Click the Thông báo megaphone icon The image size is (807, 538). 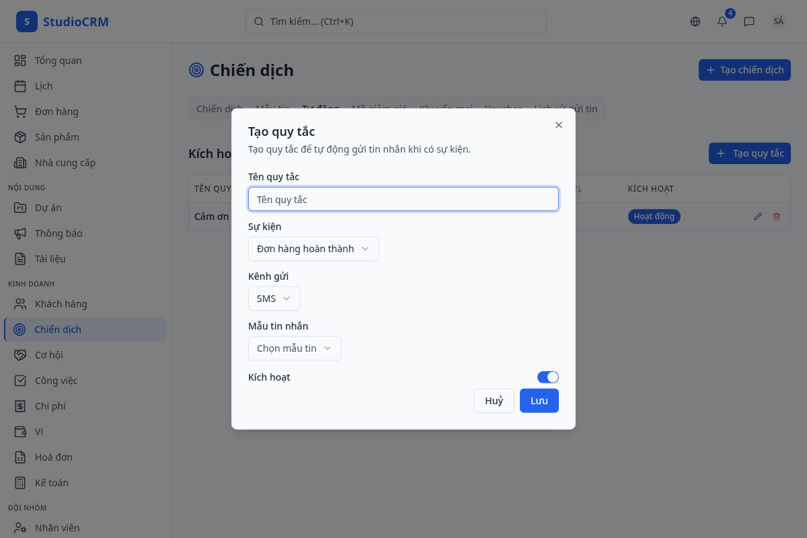click(x=20, y=233)
